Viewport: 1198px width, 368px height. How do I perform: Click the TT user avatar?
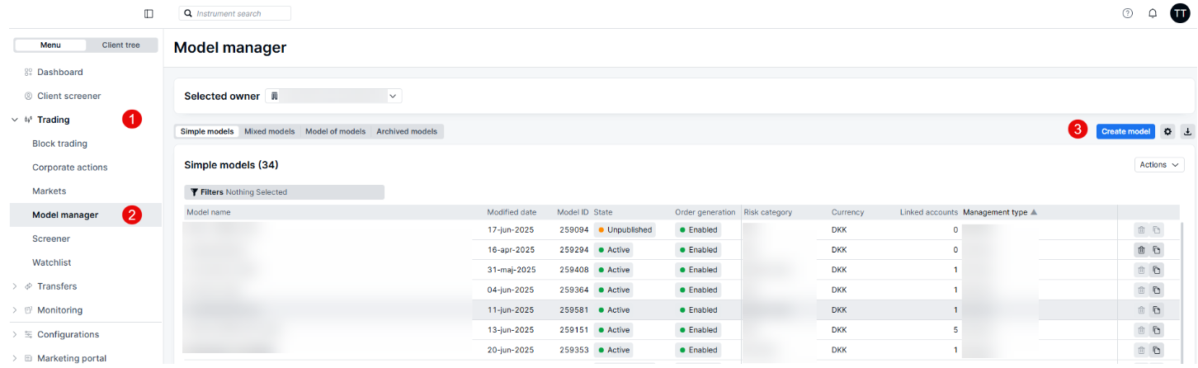pyautogui.click(x=1180, y=13)
